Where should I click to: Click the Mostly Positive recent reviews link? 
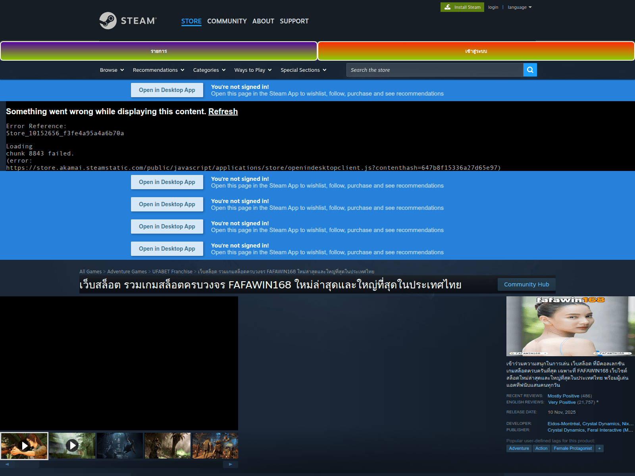tap(563, 396)
